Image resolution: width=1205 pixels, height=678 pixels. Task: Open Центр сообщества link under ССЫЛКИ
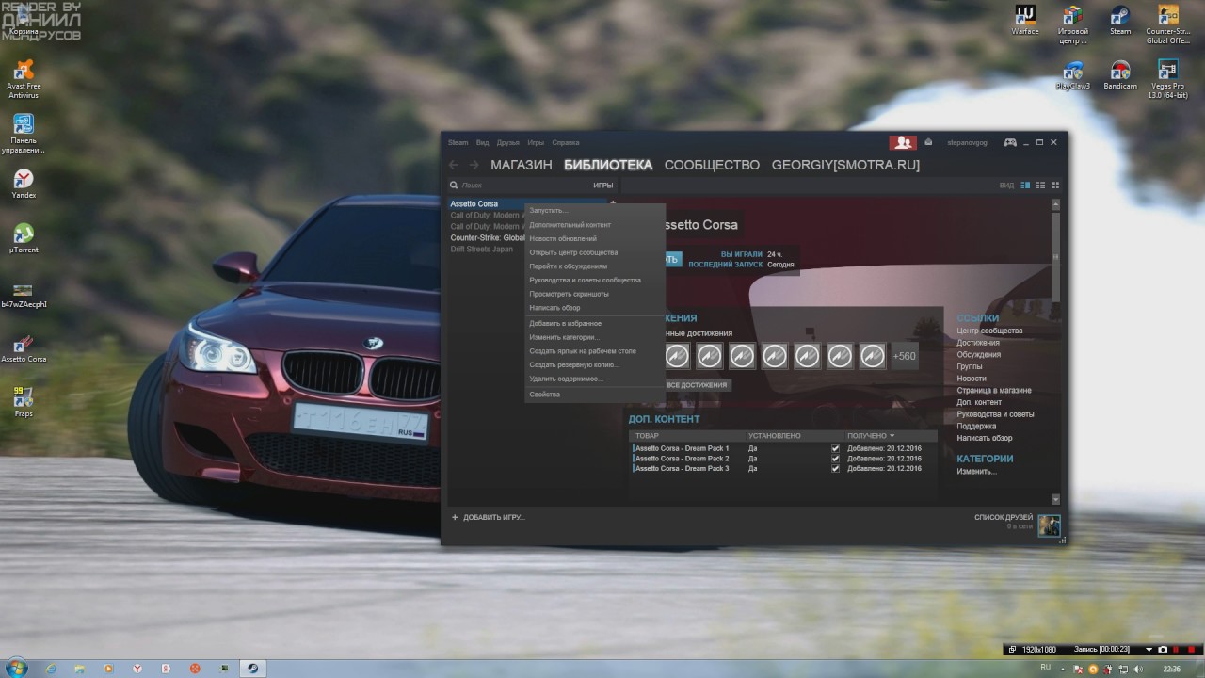pyautogui.click(x=989, y=331)
